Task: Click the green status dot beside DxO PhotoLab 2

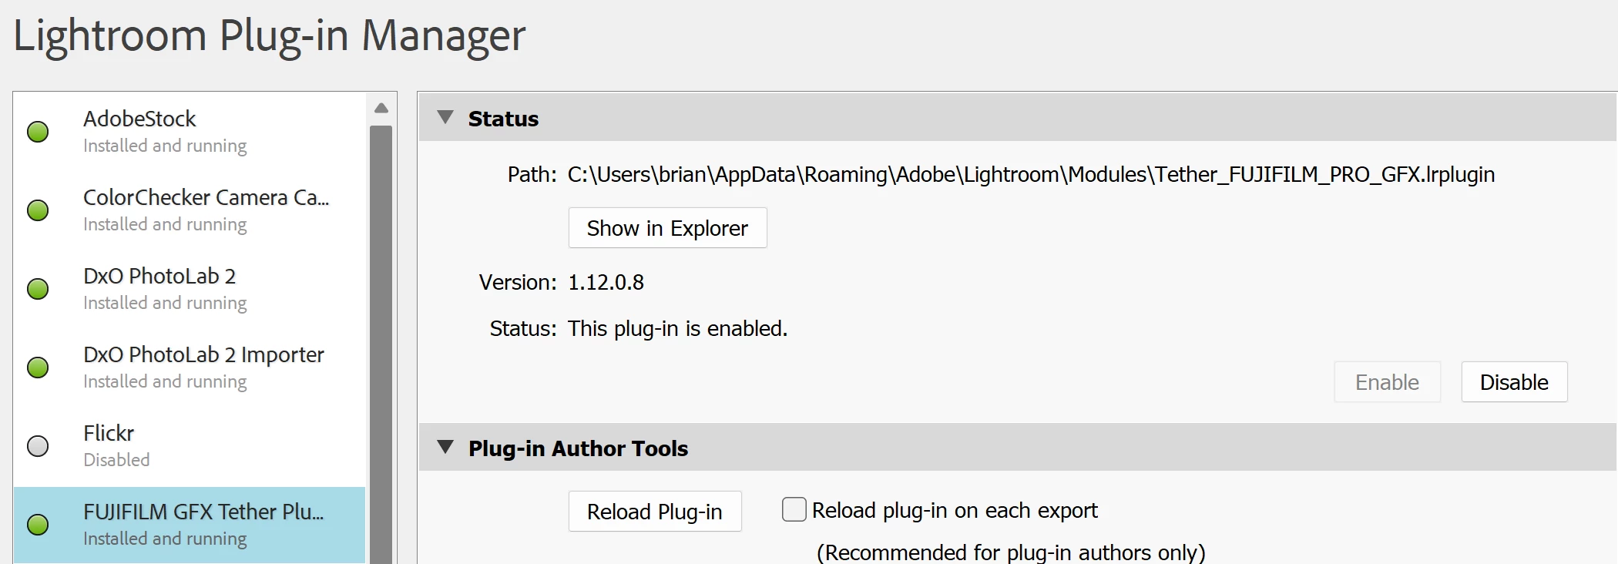Action: (x=38, y=289)
